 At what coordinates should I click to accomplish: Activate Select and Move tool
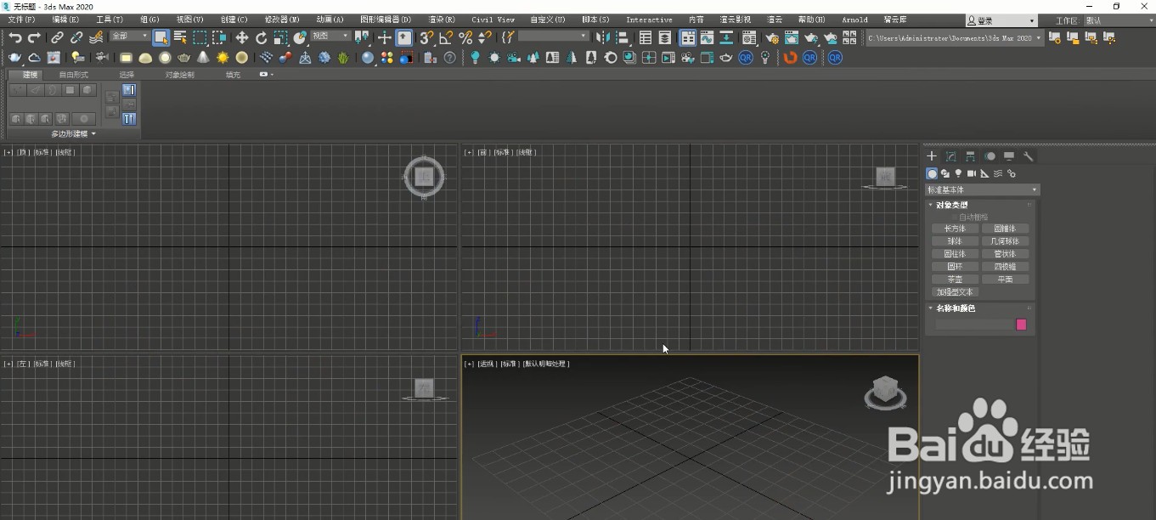tap(242, 37)
